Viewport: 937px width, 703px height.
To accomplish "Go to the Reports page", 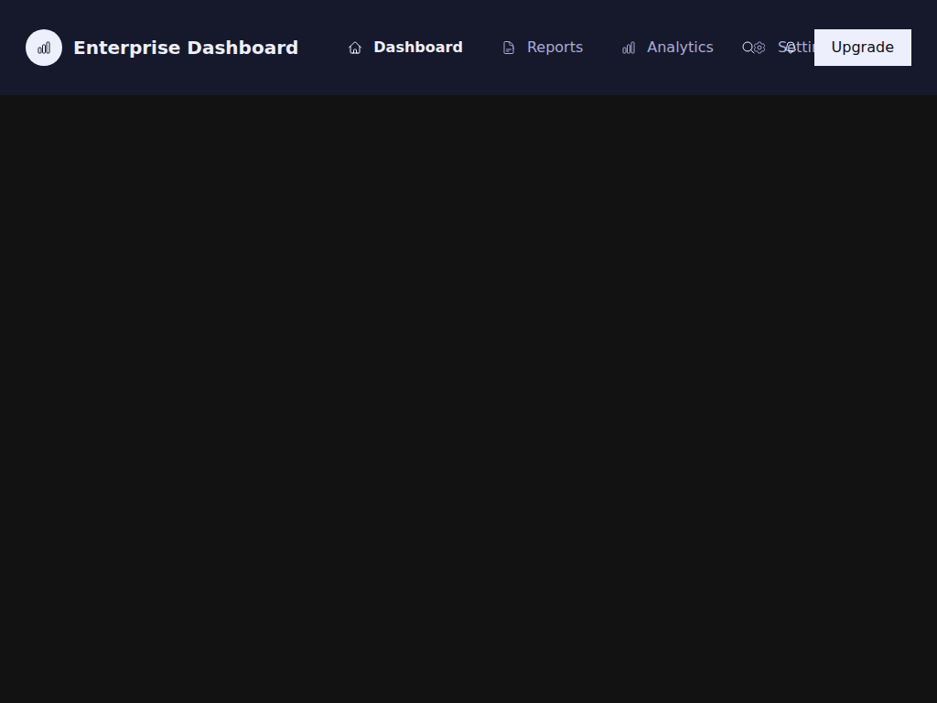I will click(x=543, y=48).
